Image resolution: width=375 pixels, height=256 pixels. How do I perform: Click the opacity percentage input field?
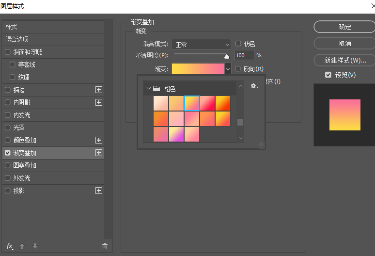pyautogui.click(x=244, y=55)
